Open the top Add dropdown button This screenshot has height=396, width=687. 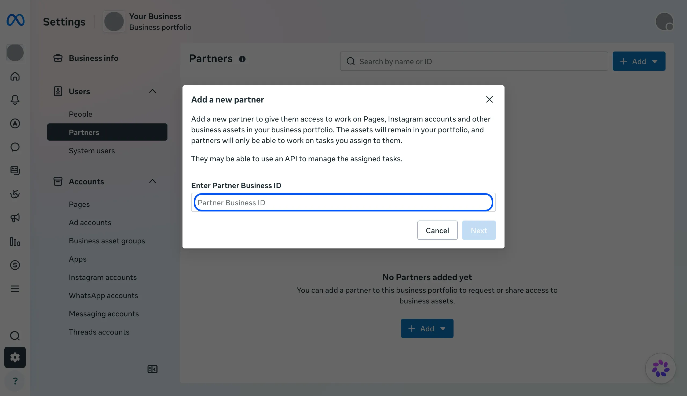click(639, 61)
